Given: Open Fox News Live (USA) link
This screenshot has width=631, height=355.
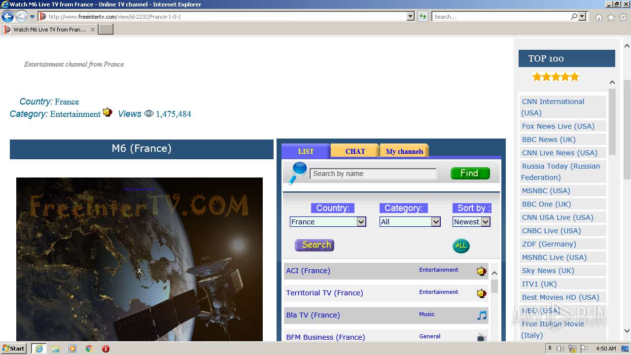Looking at the screenshot, I should (x=558, y=126).
